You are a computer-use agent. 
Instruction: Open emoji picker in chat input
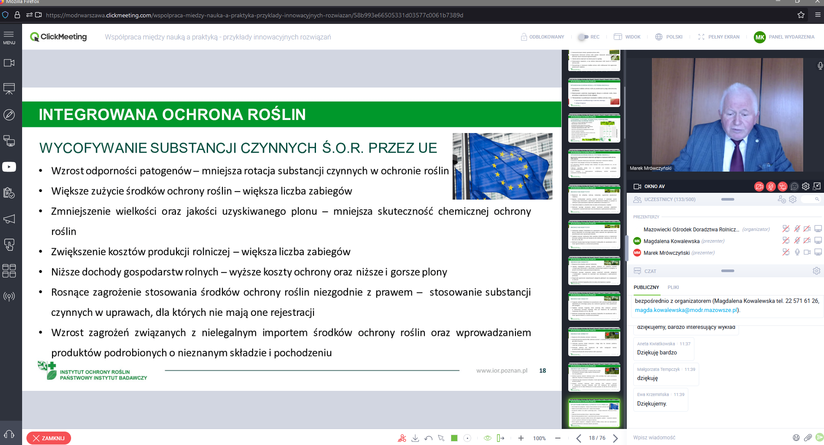[x=796, y=438]
